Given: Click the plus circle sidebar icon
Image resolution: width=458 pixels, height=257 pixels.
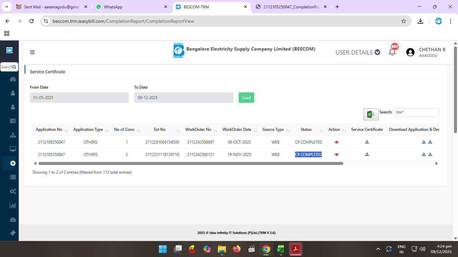Looking at the screenshot, I should coord(13,163).
